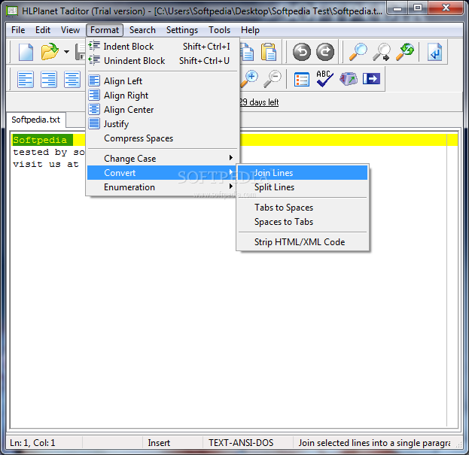Click the toolbar Align Right icon
Viewport: 469px width, 455px height.
point(49,79)
